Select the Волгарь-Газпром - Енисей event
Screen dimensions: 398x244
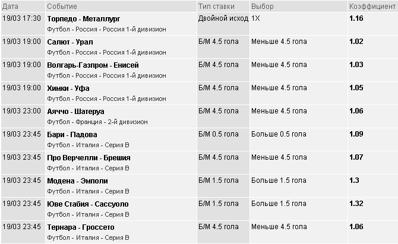[x=93, y=65]
